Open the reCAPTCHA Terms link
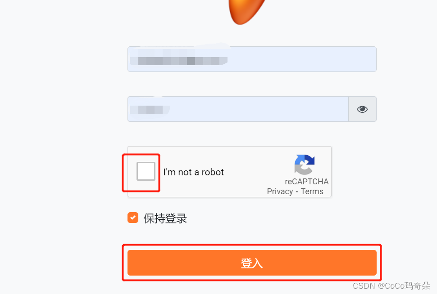The width and height of the screenshot is (437, 294). tap(312, 192)
